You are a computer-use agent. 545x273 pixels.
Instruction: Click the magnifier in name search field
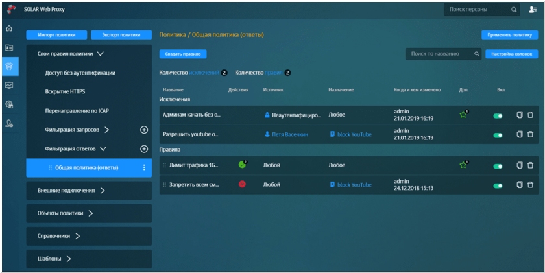[x=477, y=54]
